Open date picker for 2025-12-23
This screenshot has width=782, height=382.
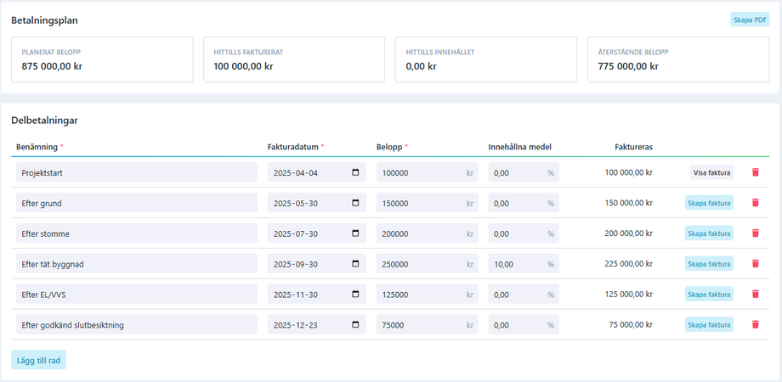355,324
